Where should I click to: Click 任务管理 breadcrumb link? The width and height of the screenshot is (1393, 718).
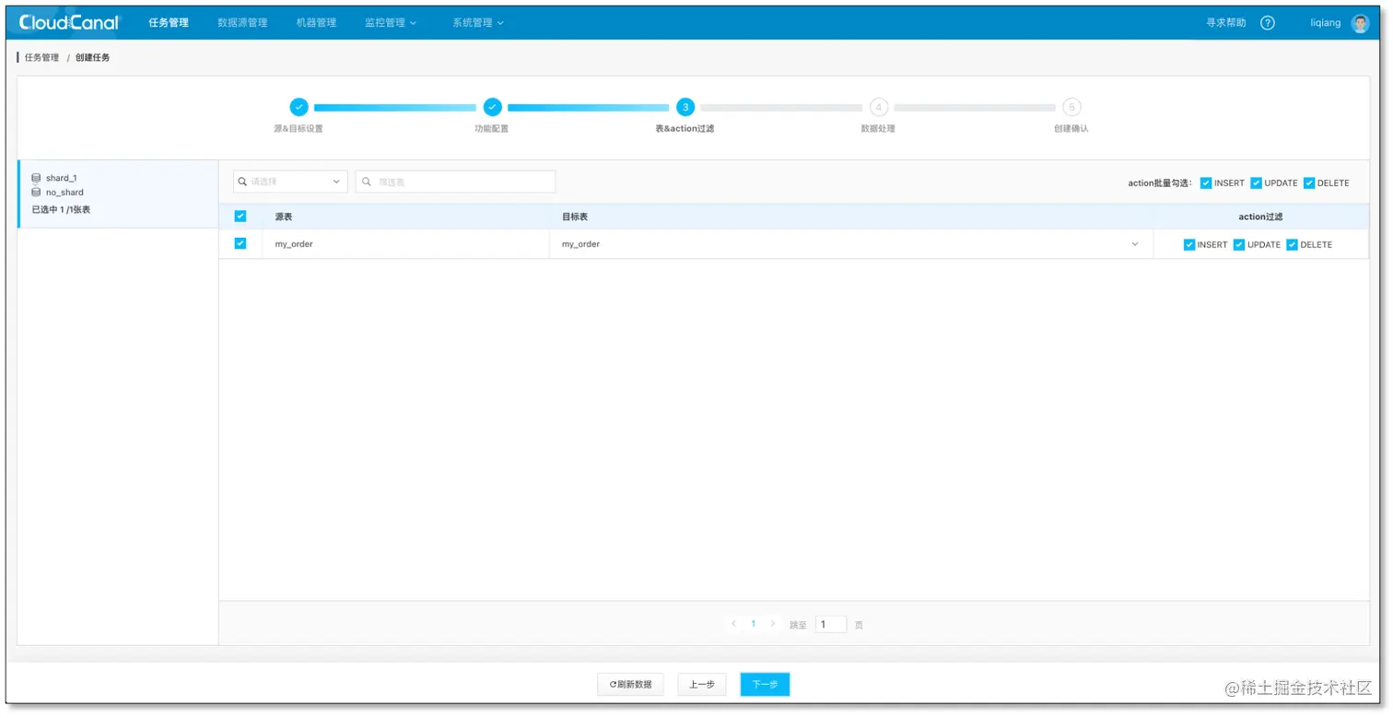pyautogui.click(x=41, y=57)
